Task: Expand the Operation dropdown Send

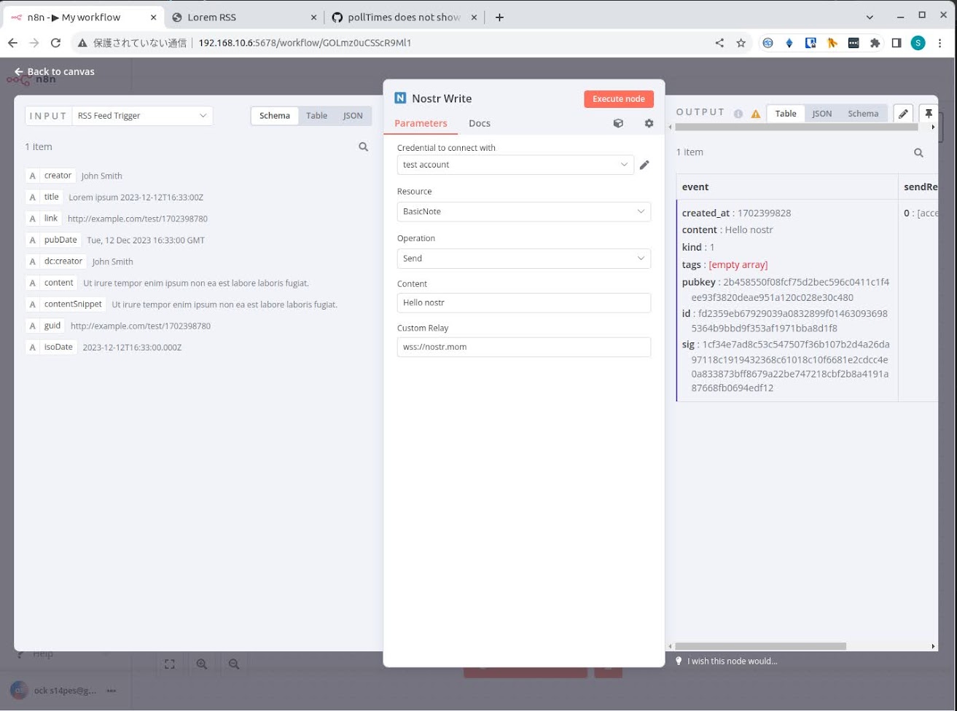Action: [523, 258]
